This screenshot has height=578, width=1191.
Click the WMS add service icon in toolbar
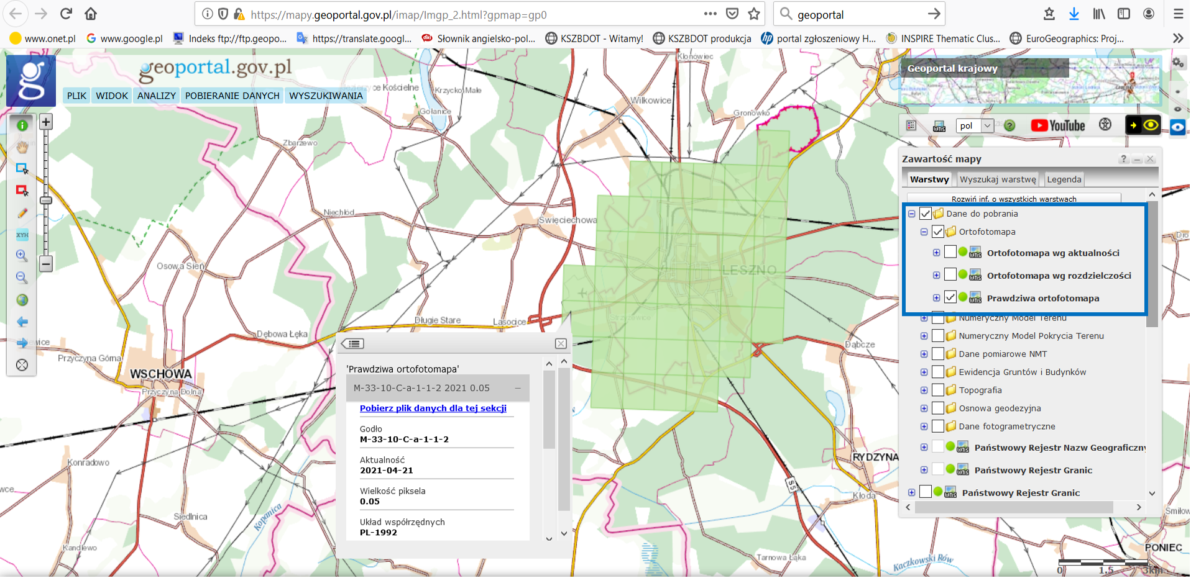[x=939, y=126]
